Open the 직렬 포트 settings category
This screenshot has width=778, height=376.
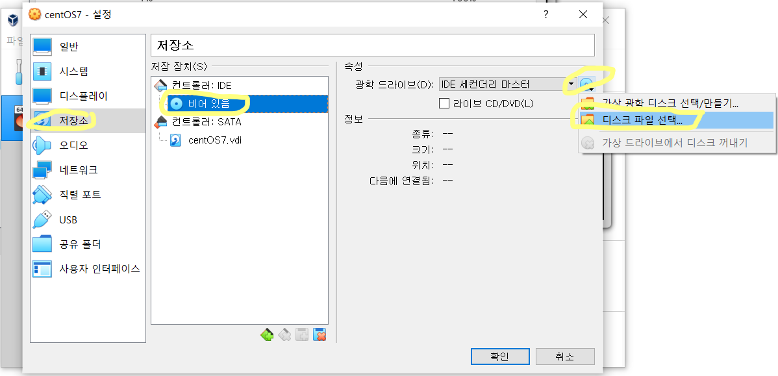click(x=88, y=194)
